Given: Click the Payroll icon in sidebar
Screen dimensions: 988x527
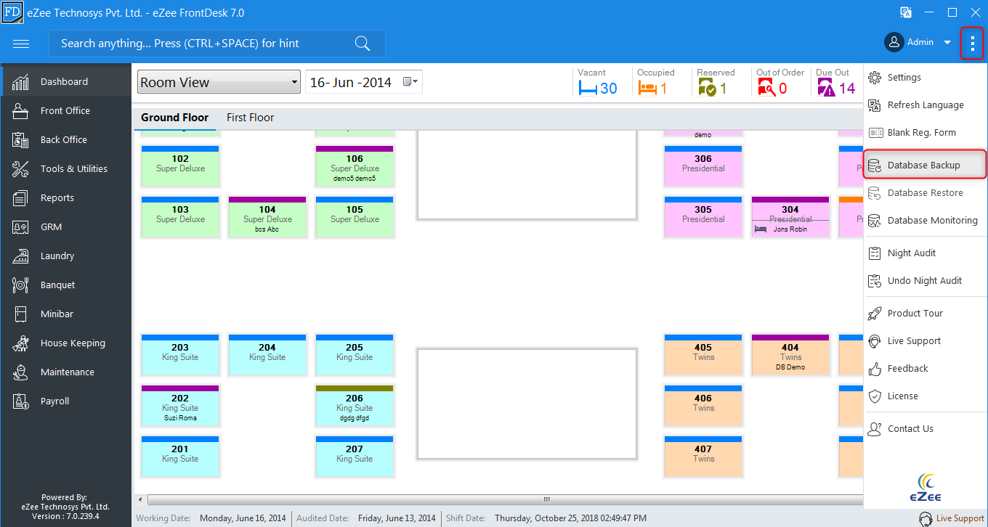Looking at the screenshot, I should point(20,401).
